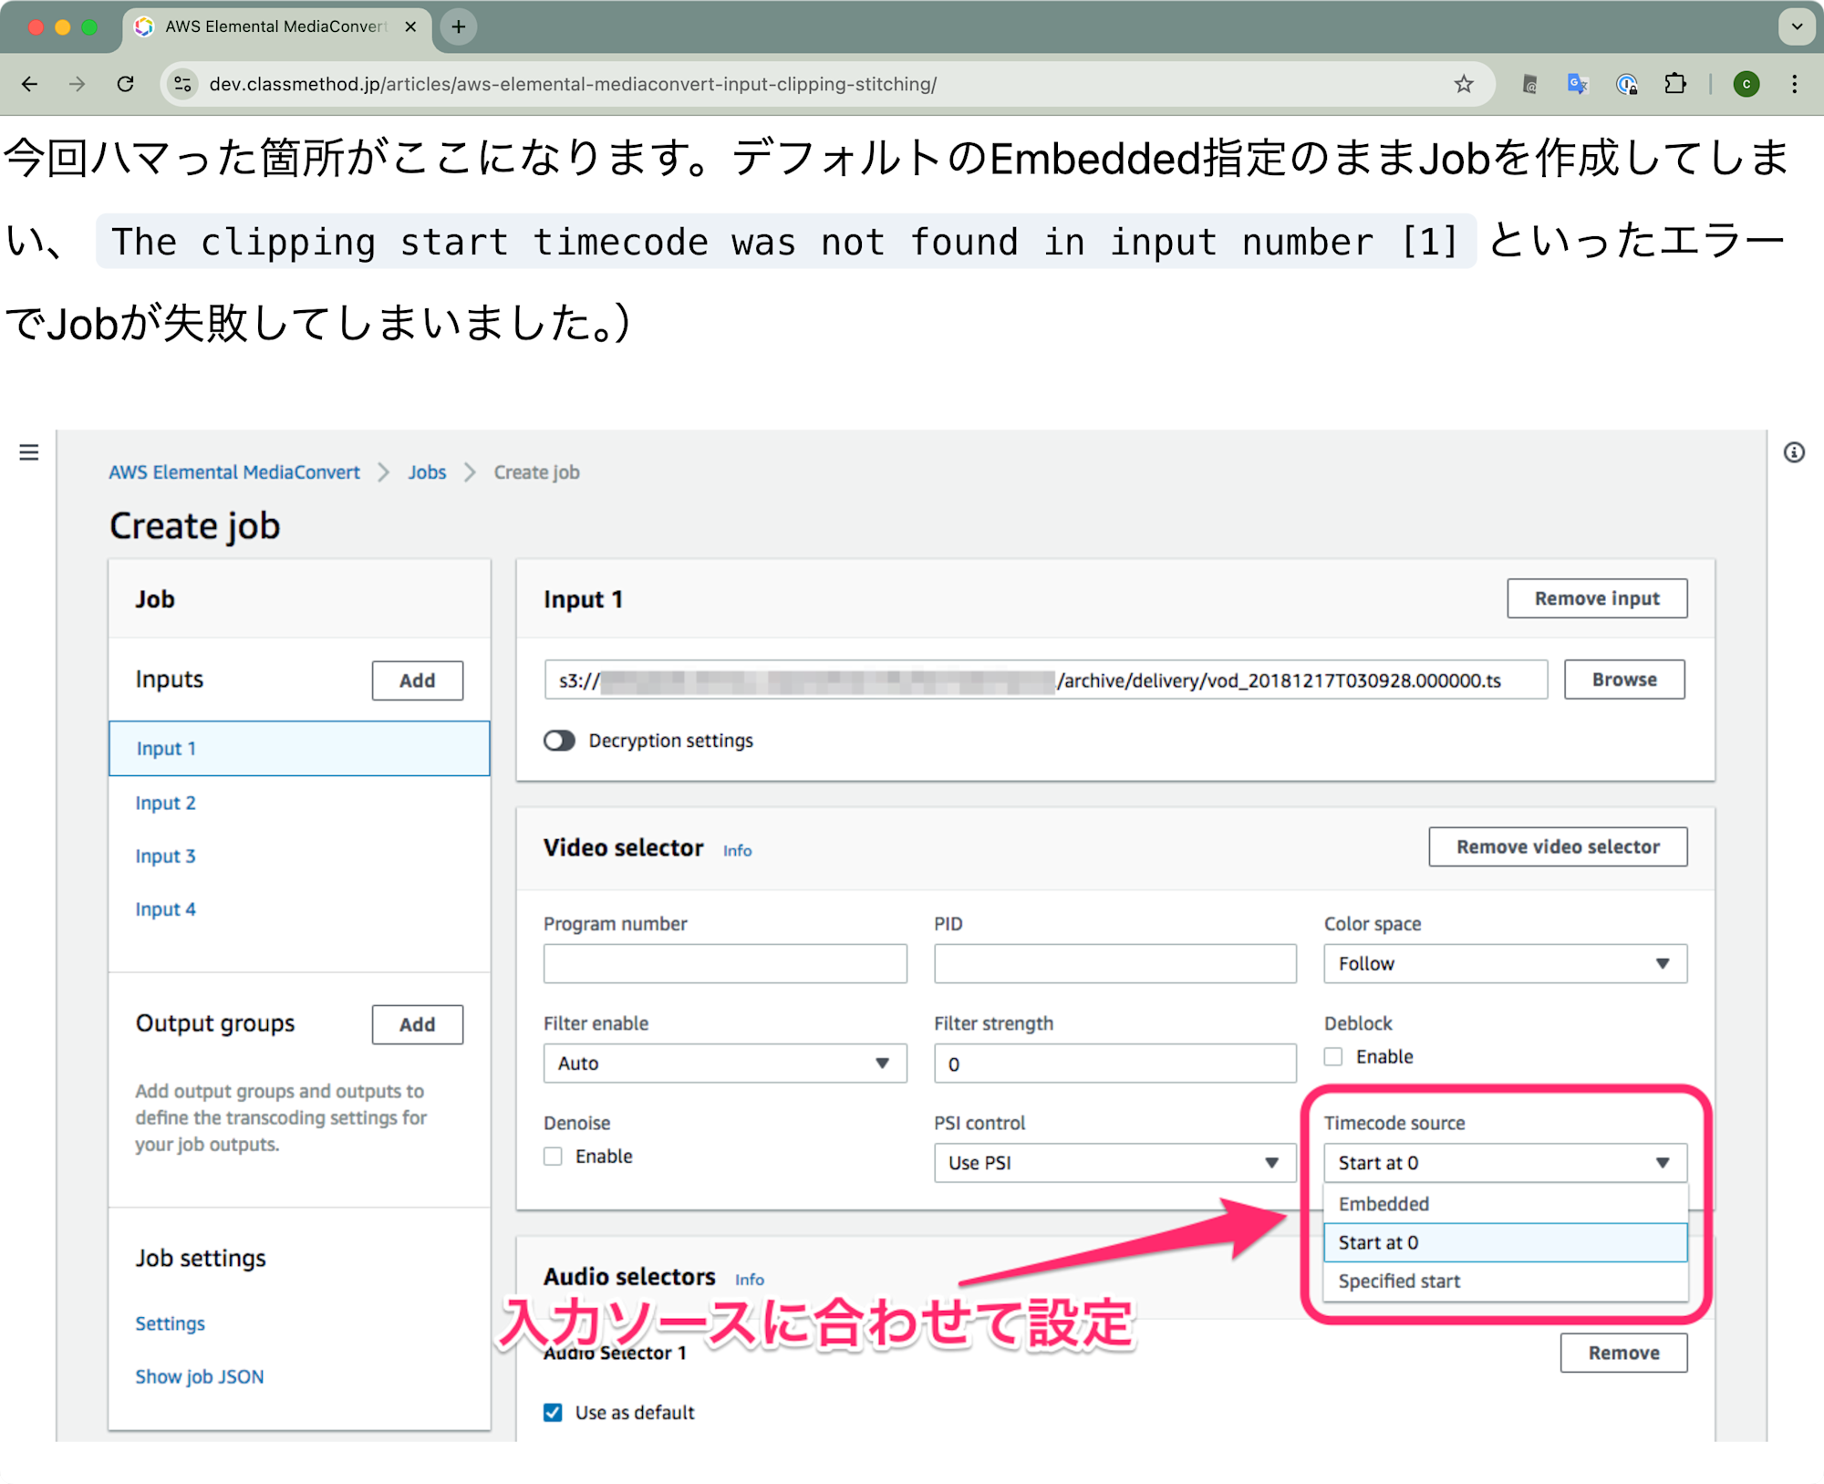Add an output group
Viewport: 1824px width, 1484px height.
pyautogui.click(x=417, y=1023)
